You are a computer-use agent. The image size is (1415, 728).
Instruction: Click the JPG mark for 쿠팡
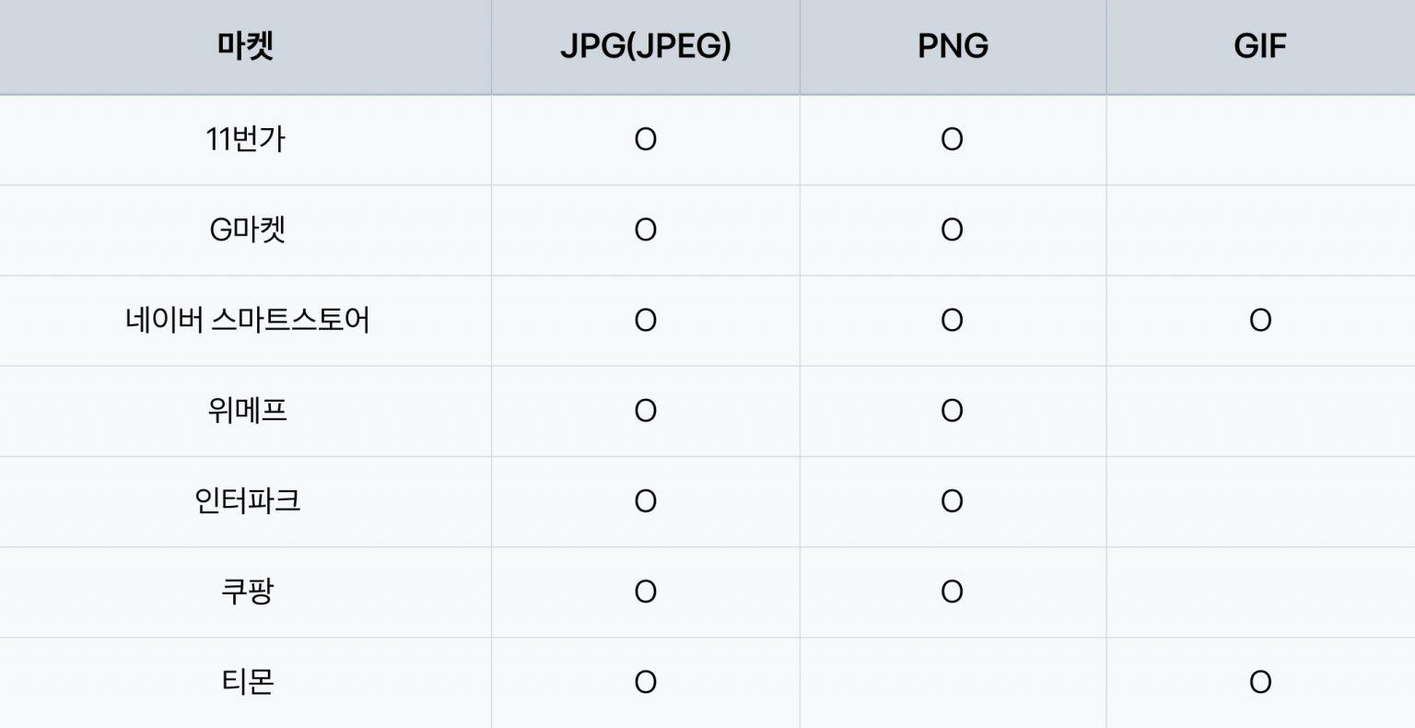pos(645,591)
